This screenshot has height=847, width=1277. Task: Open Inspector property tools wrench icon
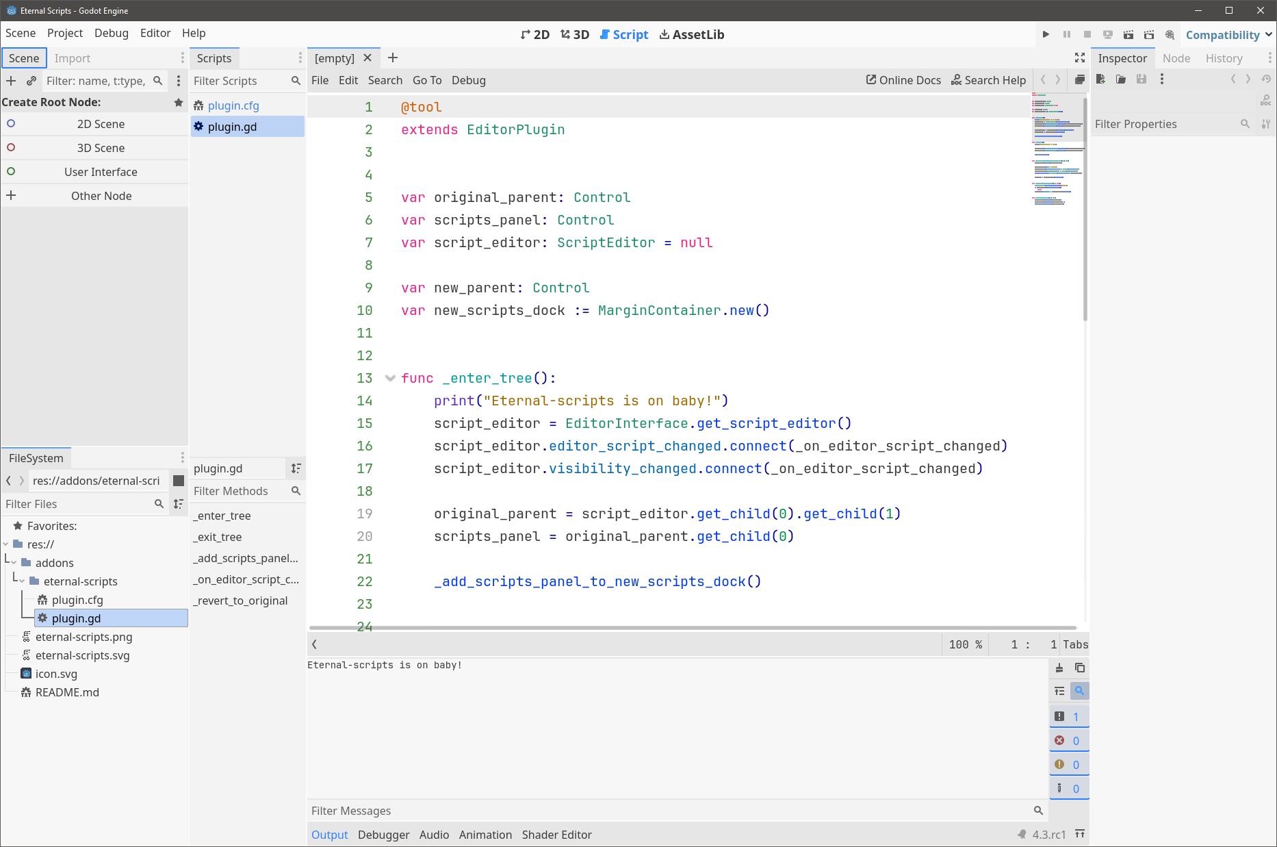pyautogui.click(x=1266, y=124)
